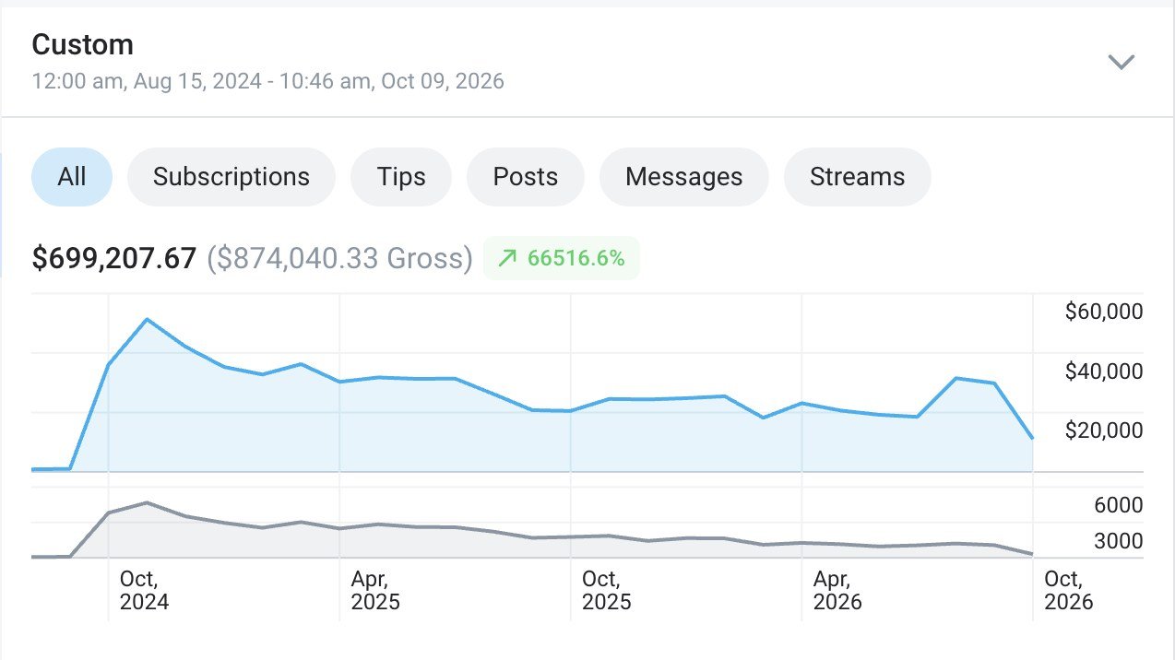This screenshot has height=660, width=1175.
Task: View the Messages earnings tab
Action: 684,177
